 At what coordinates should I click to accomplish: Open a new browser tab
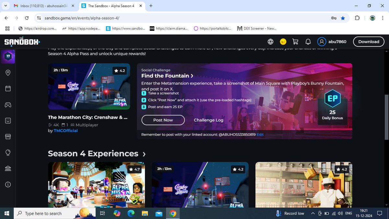coord(151,6)
